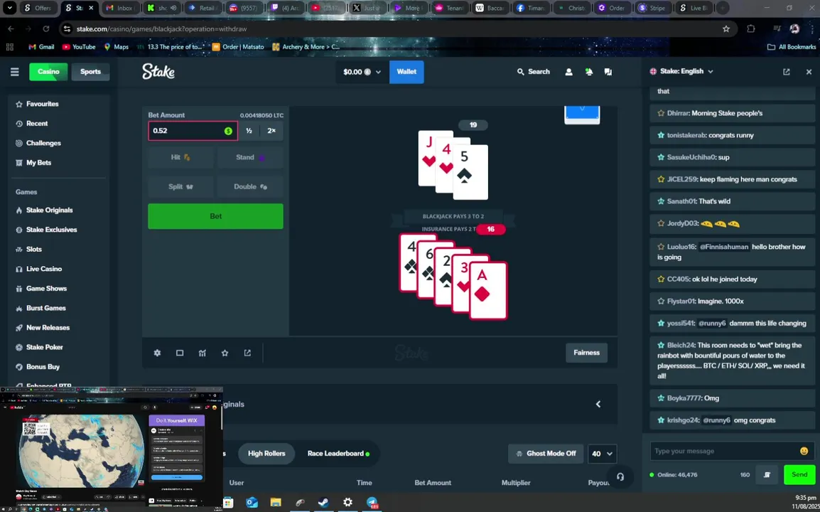820x512 pixels.
Task: Double the bet with 2× button
Action: point(271,131)
